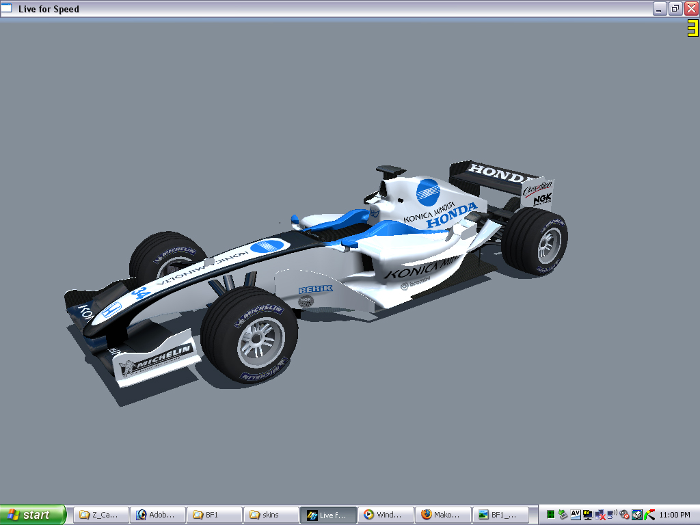This screenshot has width=700, height=525.
Task: Switch to the Wind... media player taskbar button
Action: (x=386, y=515)
